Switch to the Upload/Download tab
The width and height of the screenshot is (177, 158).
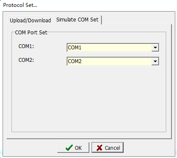pyautogui.click(x=31, y=20)
